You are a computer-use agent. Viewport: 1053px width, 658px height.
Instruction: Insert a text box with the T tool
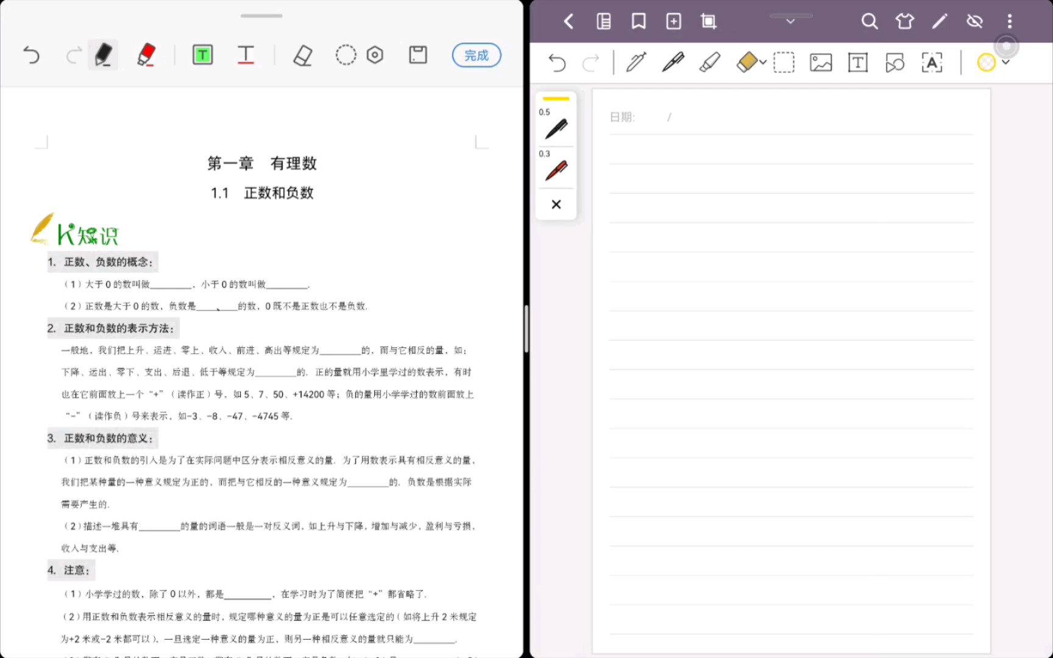click(857, 62)
